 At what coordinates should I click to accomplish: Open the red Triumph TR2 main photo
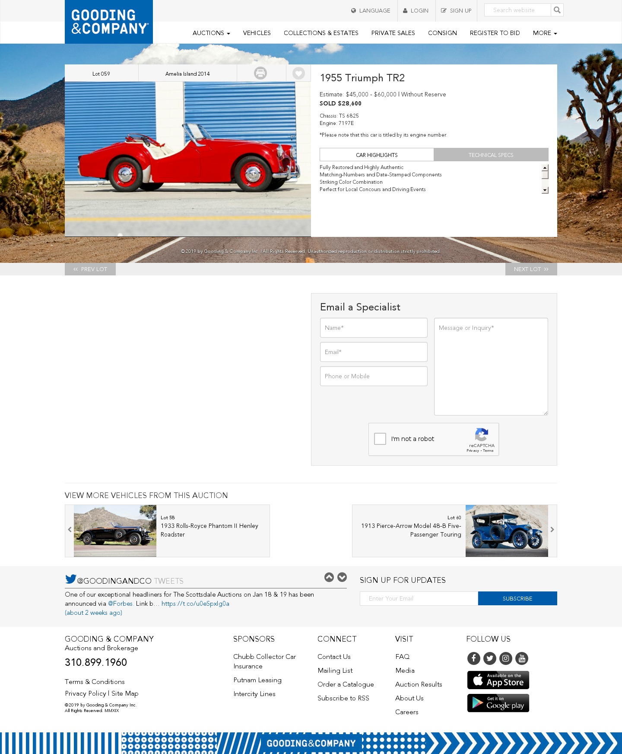click(188, 159)
